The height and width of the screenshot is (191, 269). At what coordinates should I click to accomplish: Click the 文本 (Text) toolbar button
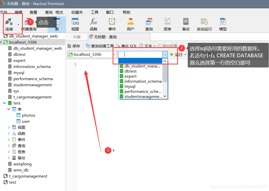148,46
